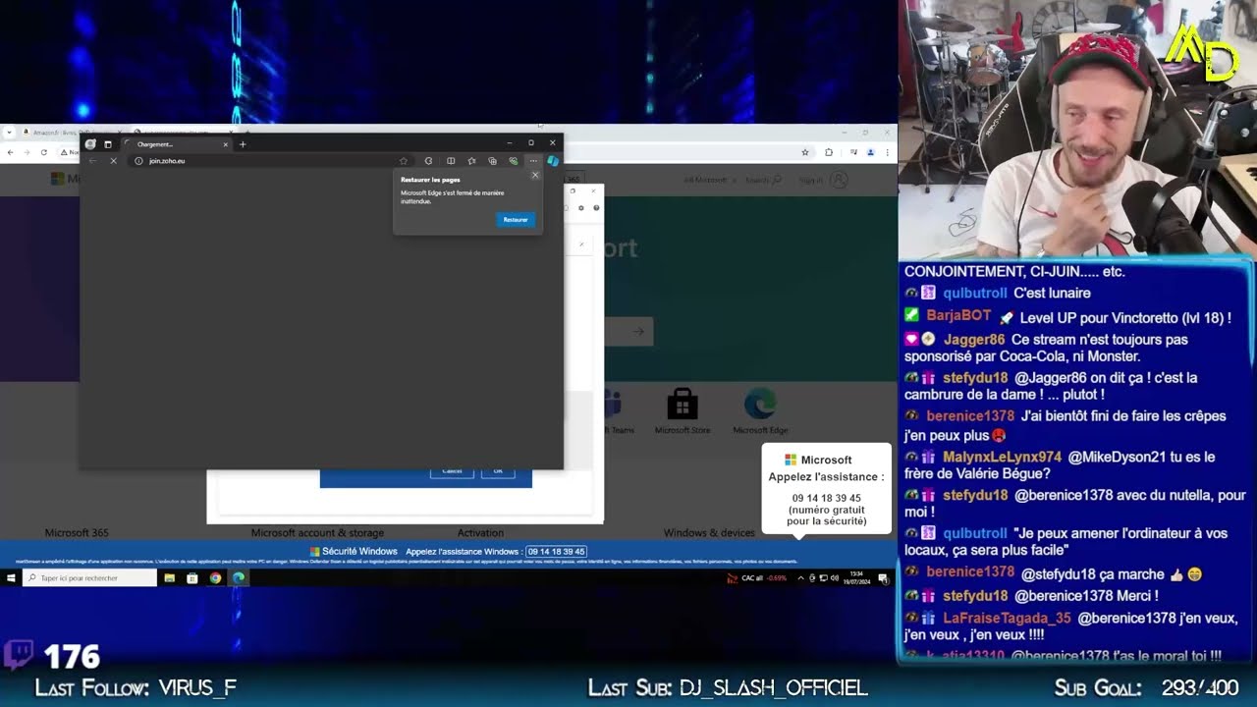Click OK in the blue dialog
The image size is (1257, 707).
(498, 471)
